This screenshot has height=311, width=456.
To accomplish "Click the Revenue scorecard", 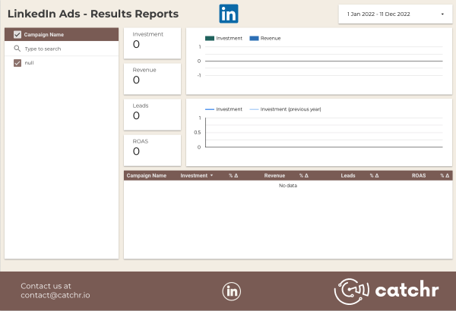I will 153,79.
